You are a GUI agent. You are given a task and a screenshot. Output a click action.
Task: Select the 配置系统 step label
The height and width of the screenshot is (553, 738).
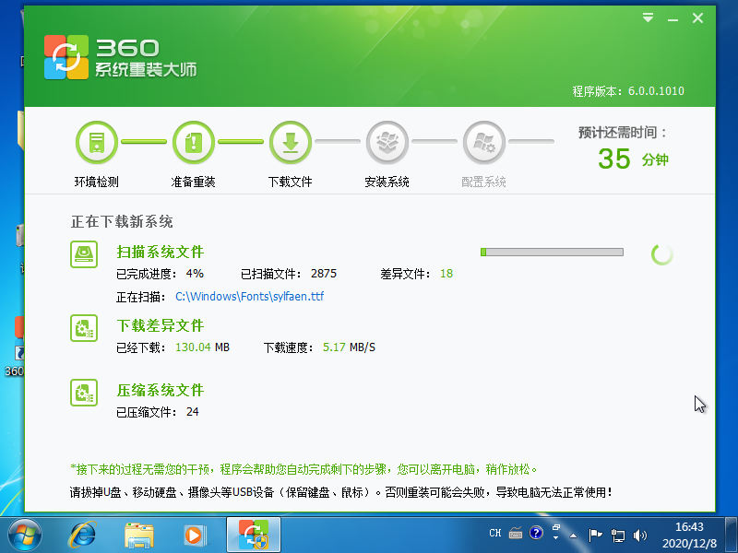pyautogui.click(x=483, y=182)
